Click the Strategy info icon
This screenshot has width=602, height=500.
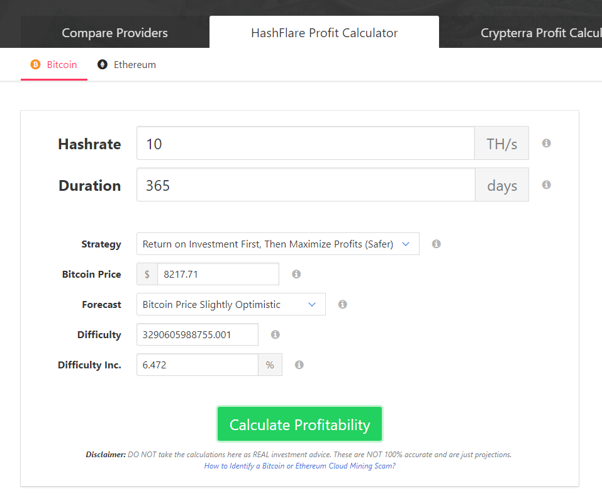pos(436,244)
